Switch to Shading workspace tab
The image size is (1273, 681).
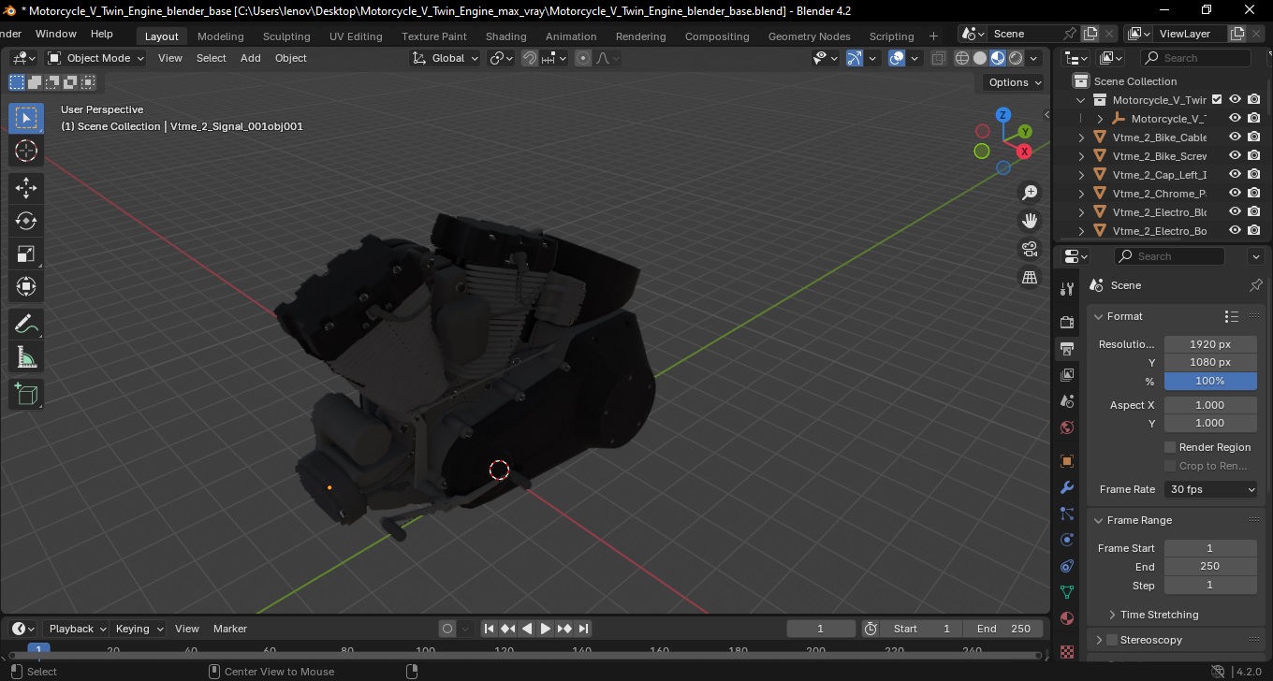click(x=505, y=36)
